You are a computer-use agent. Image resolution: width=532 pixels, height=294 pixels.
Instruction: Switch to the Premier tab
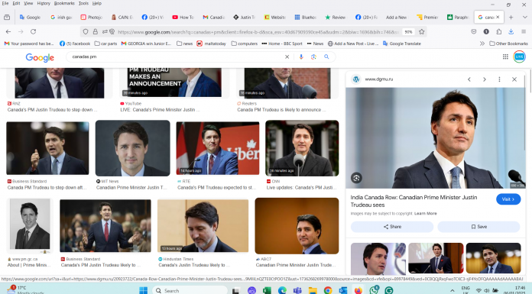pyautogui.click(x=427, y=17)
